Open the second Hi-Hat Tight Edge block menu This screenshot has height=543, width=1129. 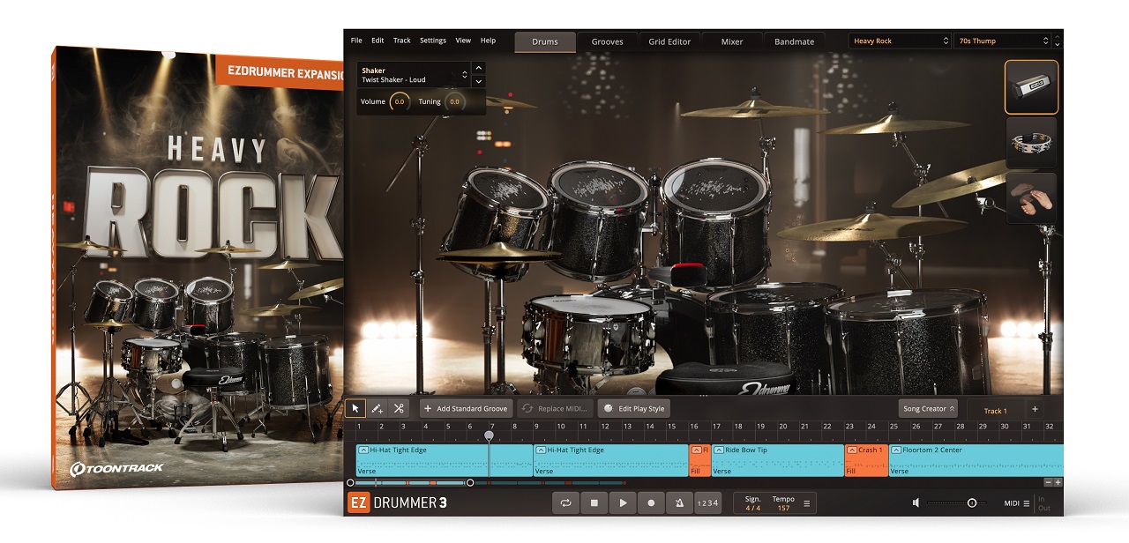(541, 450)
